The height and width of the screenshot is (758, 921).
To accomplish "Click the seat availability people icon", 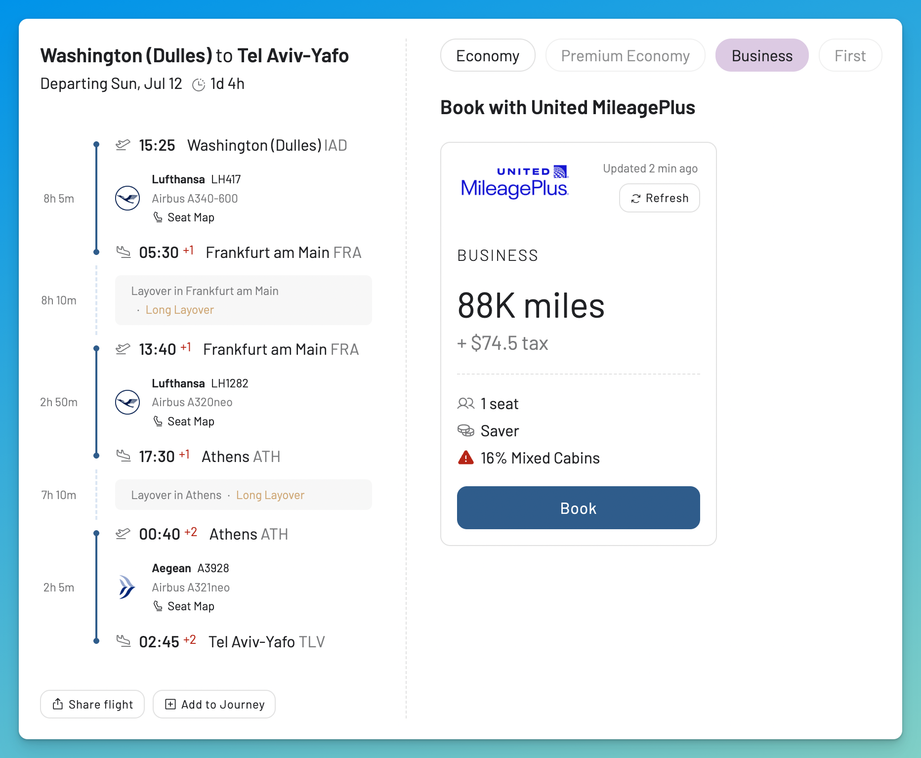I will tap(465, 404).
